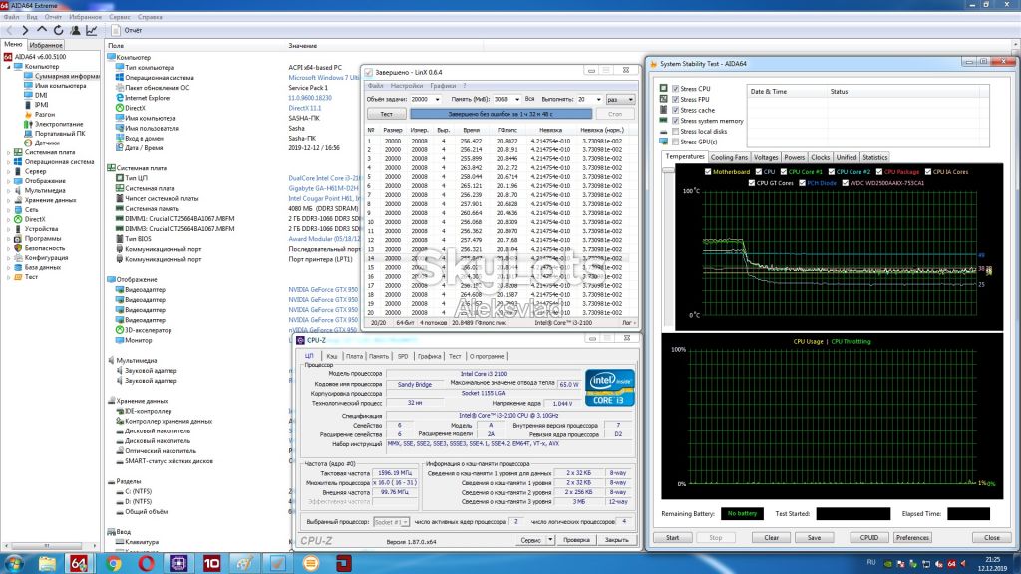This screenshot has width=1021, height=574.
Task: Open the Сервис menu in AIDA64
Action: 120,17
